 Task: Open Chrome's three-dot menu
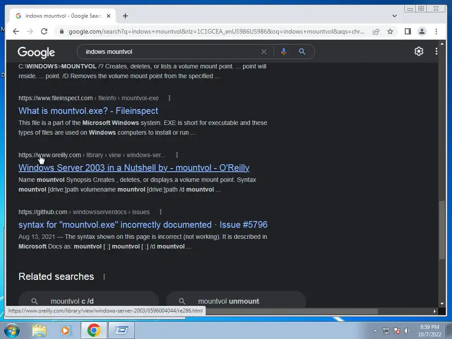coord(436,31)
